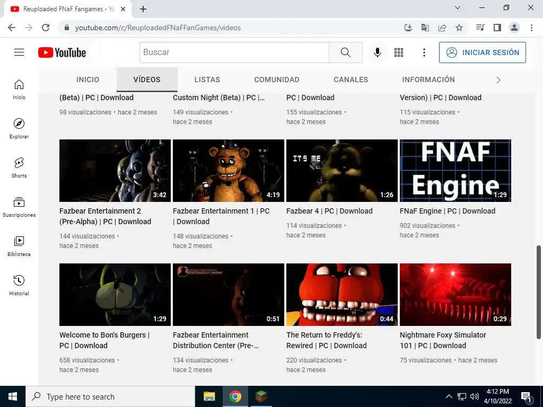Screen dimensions: 543x407
Task: Expand the Chrome tab search chevron
Action: [458, 7]
